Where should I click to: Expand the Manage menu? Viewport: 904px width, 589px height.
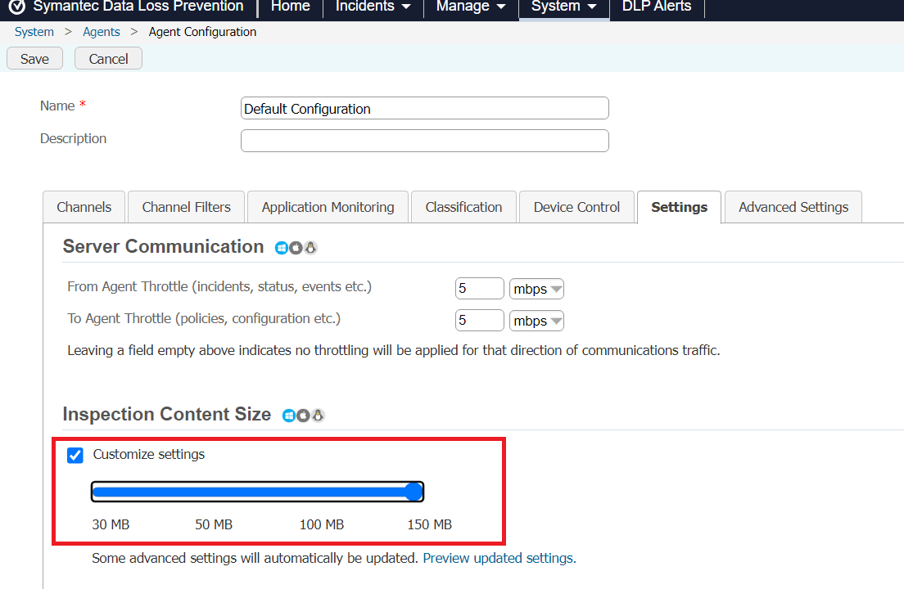[x=471, y=7]
